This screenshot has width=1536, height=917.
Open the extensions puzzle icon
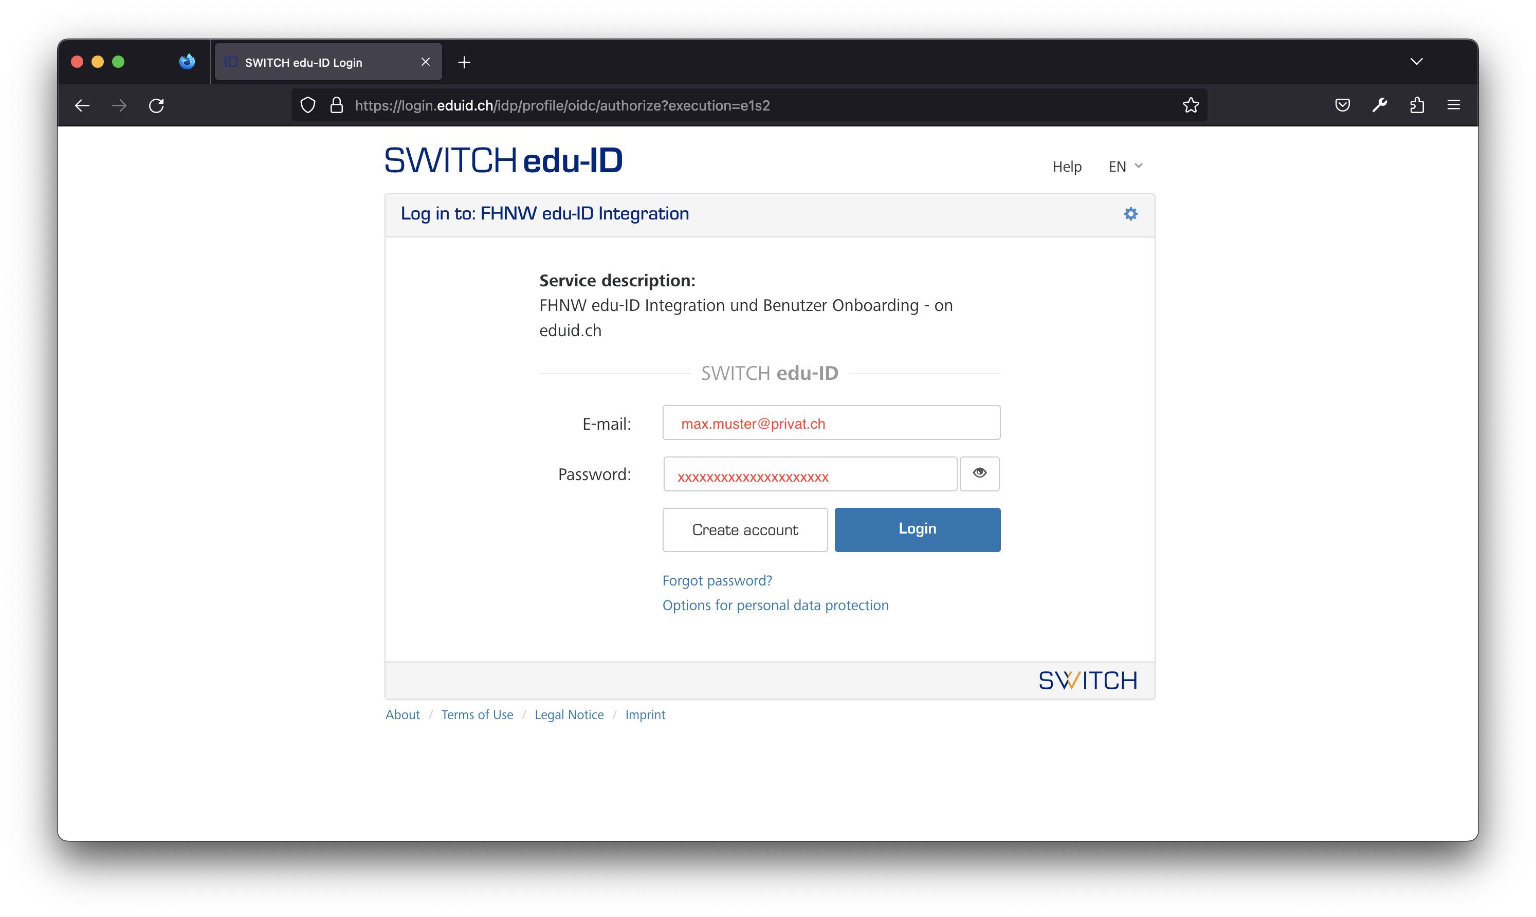(1417, 106)
